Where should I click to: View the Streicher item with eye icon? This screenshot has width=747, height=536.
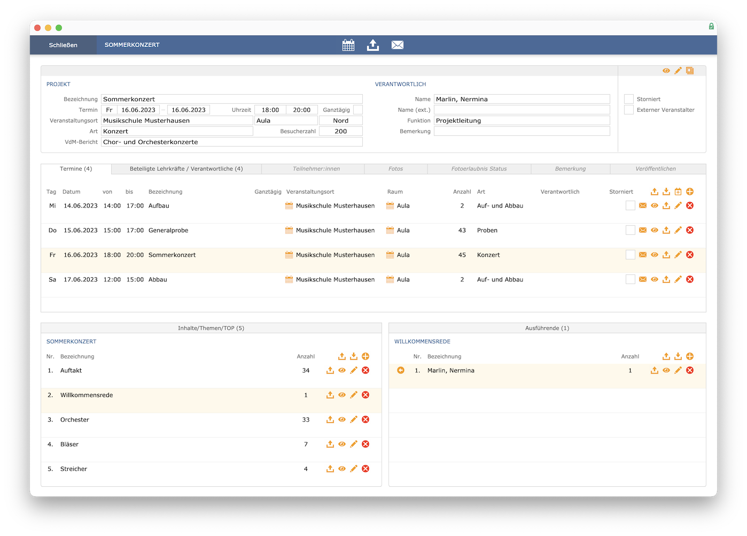point(342,469)
